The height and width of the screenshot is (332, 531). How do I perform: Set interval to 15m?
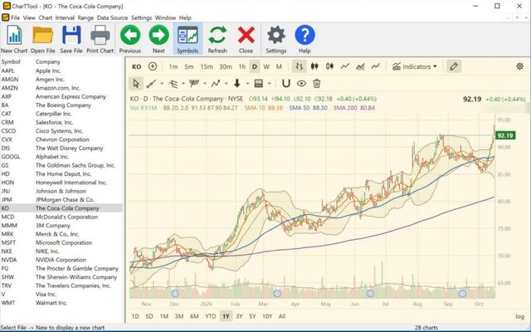[207, 66]
